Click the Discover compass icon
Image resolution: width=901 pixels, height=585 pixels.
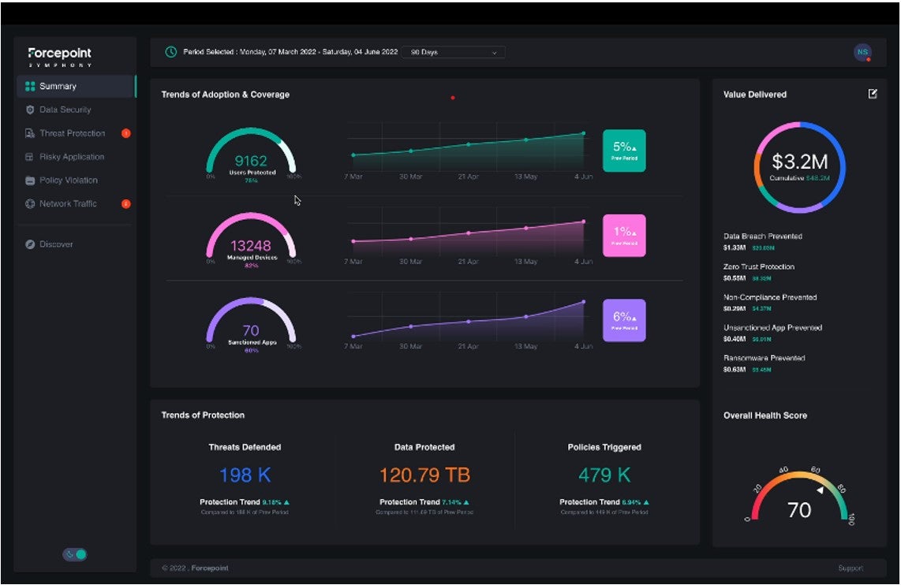coord(30,244)
